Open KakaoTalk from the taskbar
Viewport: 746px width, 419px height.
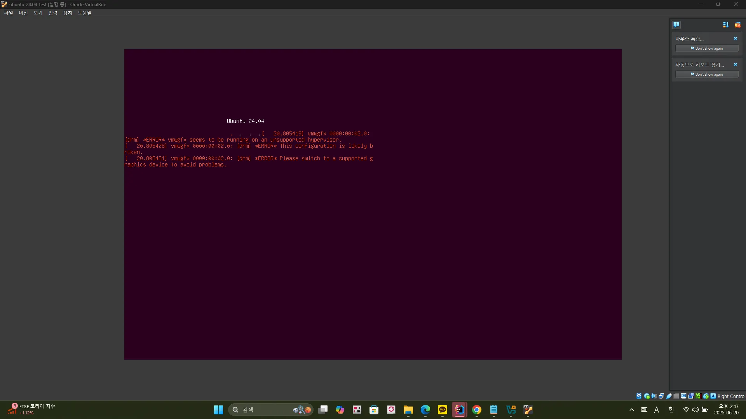pos(443,410)
